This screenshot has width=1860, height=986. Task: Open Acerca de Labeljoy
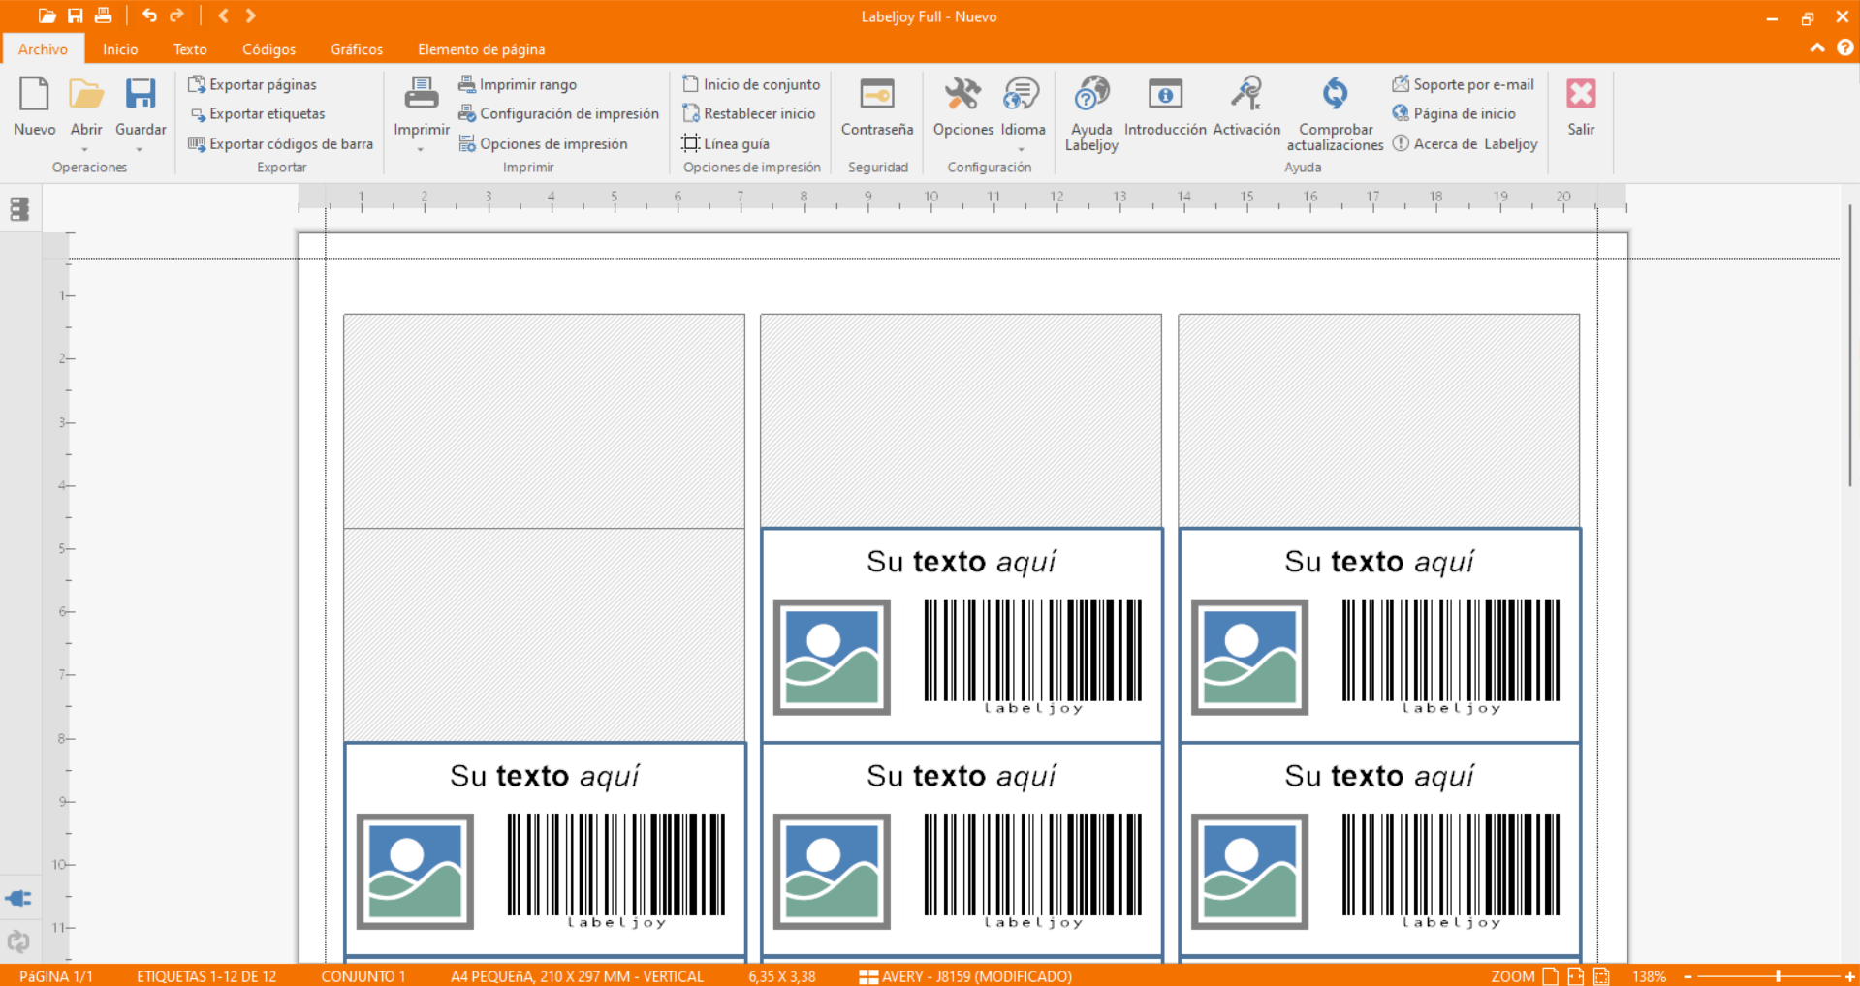1466,143
